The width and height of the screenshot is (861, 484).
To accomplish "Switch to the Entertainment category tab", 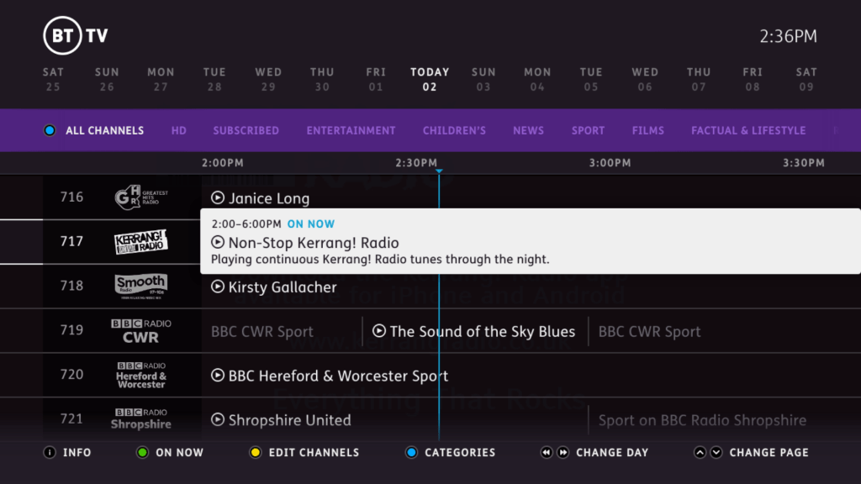I will [351, 130].
